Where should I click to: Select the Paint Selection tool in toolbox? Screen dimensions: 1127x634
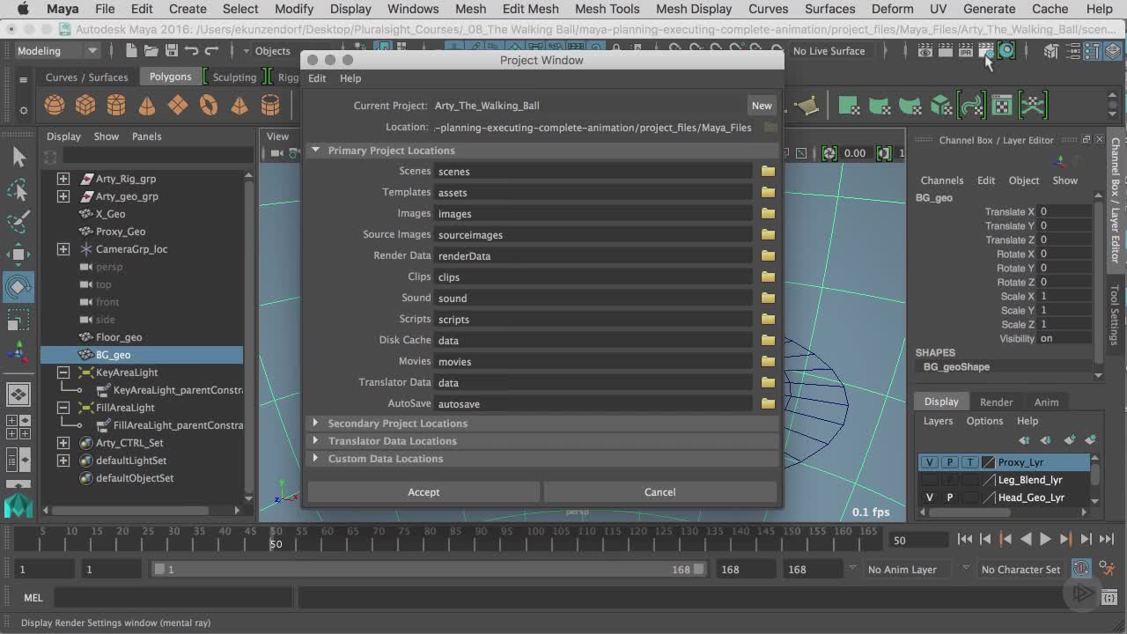click(18, 222)
